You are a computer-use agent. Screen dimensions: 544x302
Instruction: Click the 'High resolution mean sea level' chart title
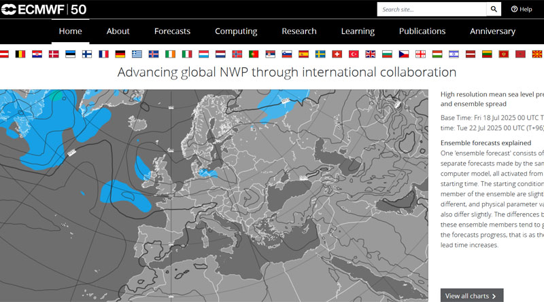click(492, 99)
